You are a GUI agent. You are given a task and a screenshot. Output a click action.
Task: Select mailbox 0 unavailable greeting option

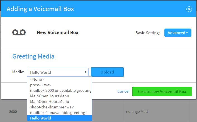tap(60, 113)
